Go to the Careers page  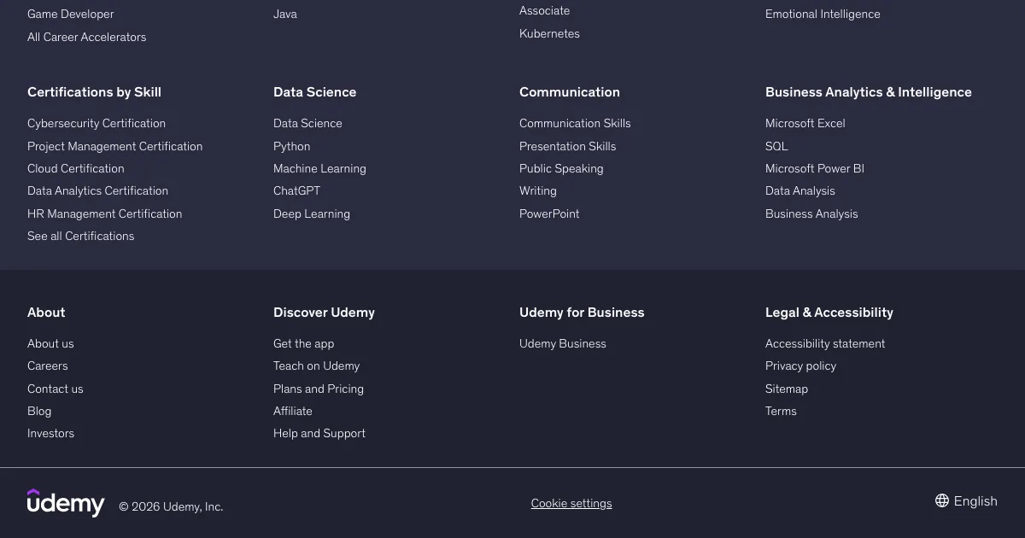[47, 366]
